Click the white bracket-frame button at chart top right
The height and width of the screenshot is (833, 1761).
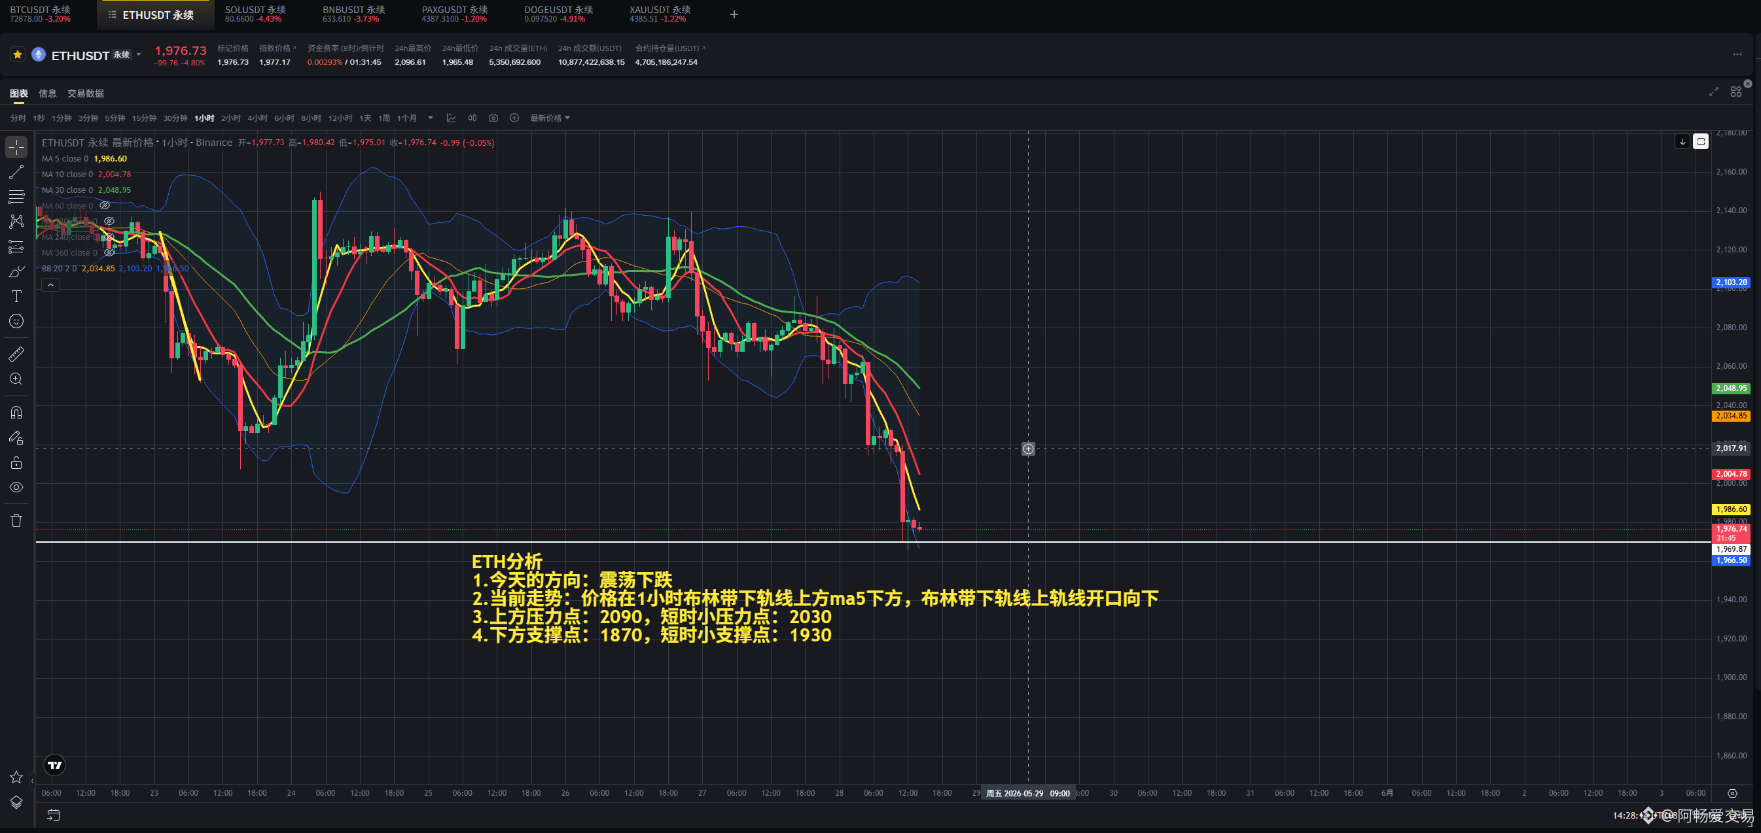point(1701,141)
